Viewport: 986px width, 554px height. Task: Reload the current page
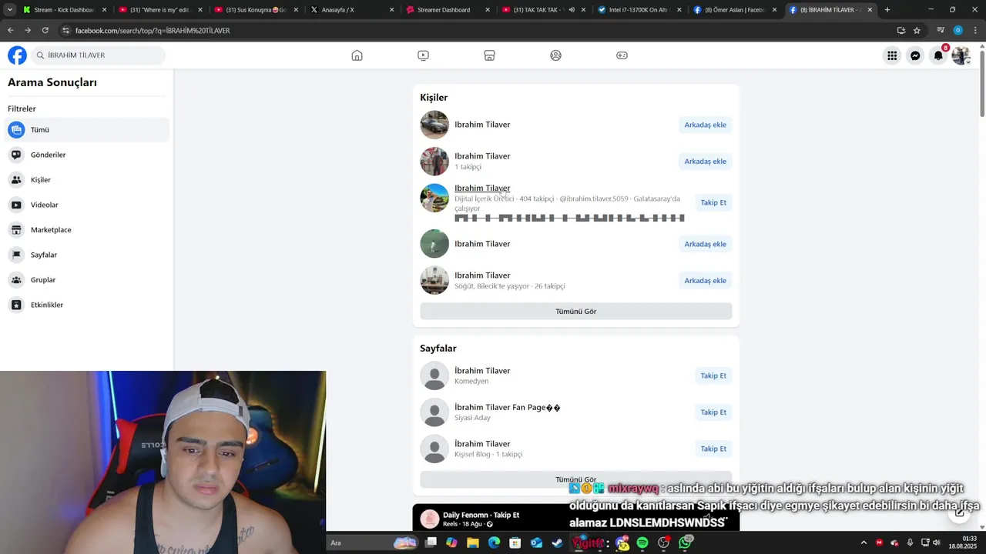coord(45,30)
